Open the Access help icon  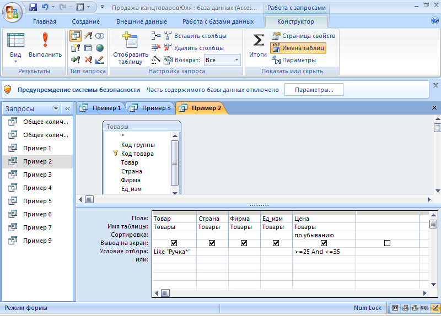[x=435, y=20]
